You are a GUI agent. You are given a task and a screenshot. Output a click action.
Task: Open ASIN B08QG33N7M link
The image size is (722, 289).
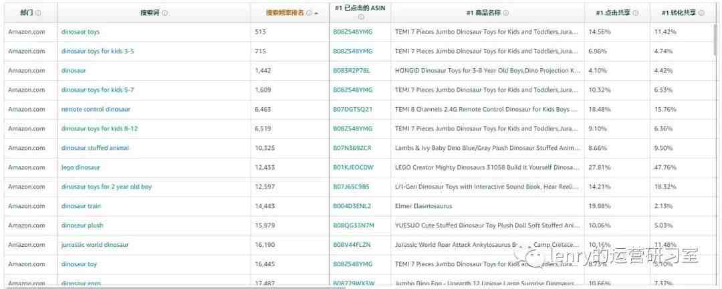354,225
